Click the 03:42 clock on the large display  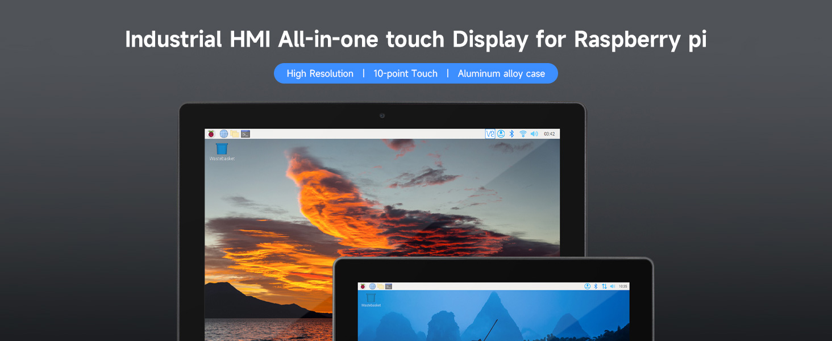tap(550, 134)
